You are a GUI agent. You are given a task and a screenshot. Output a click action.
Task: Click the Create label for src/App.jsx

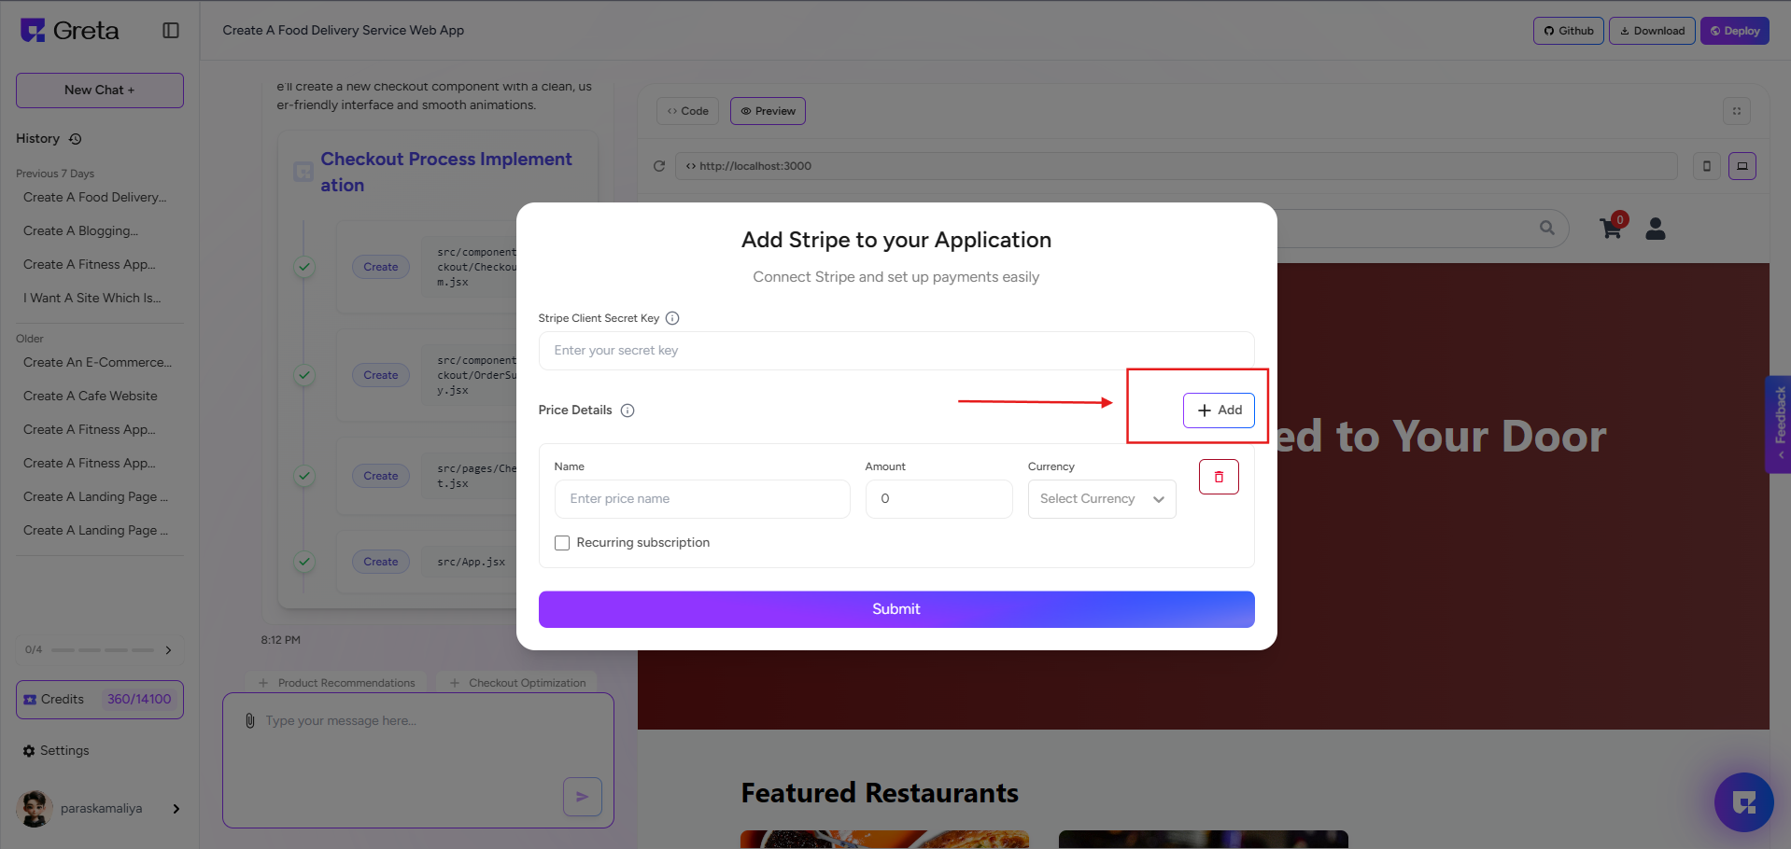[381, 562]
